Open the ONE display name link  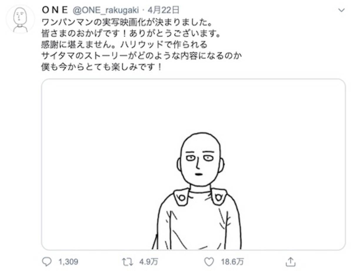tap(55, 10)
